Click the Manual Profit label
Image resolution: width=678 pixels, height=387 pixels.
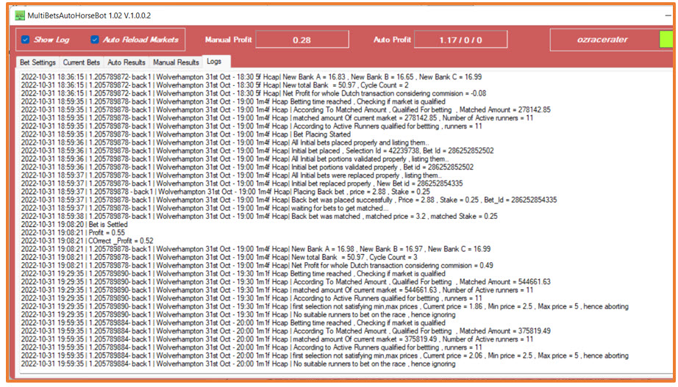228,40
